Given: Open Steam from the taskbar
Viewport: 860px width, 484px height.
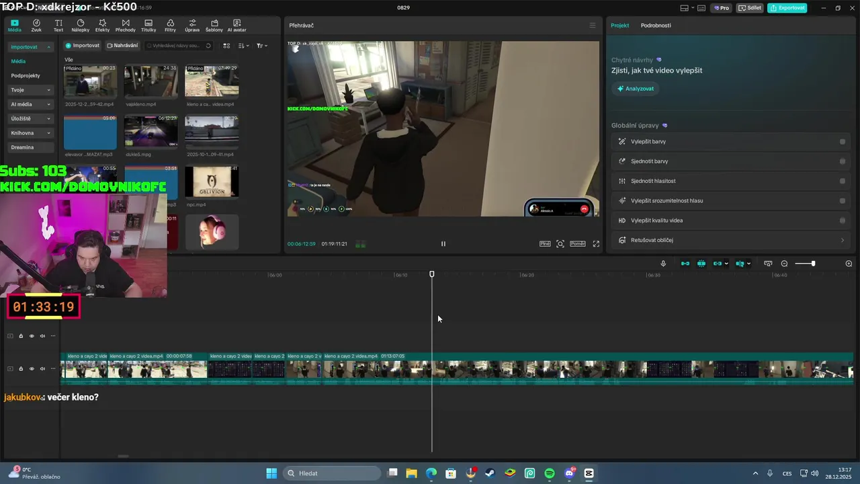Looking at the screenshot, I should [x=490, y=473].
